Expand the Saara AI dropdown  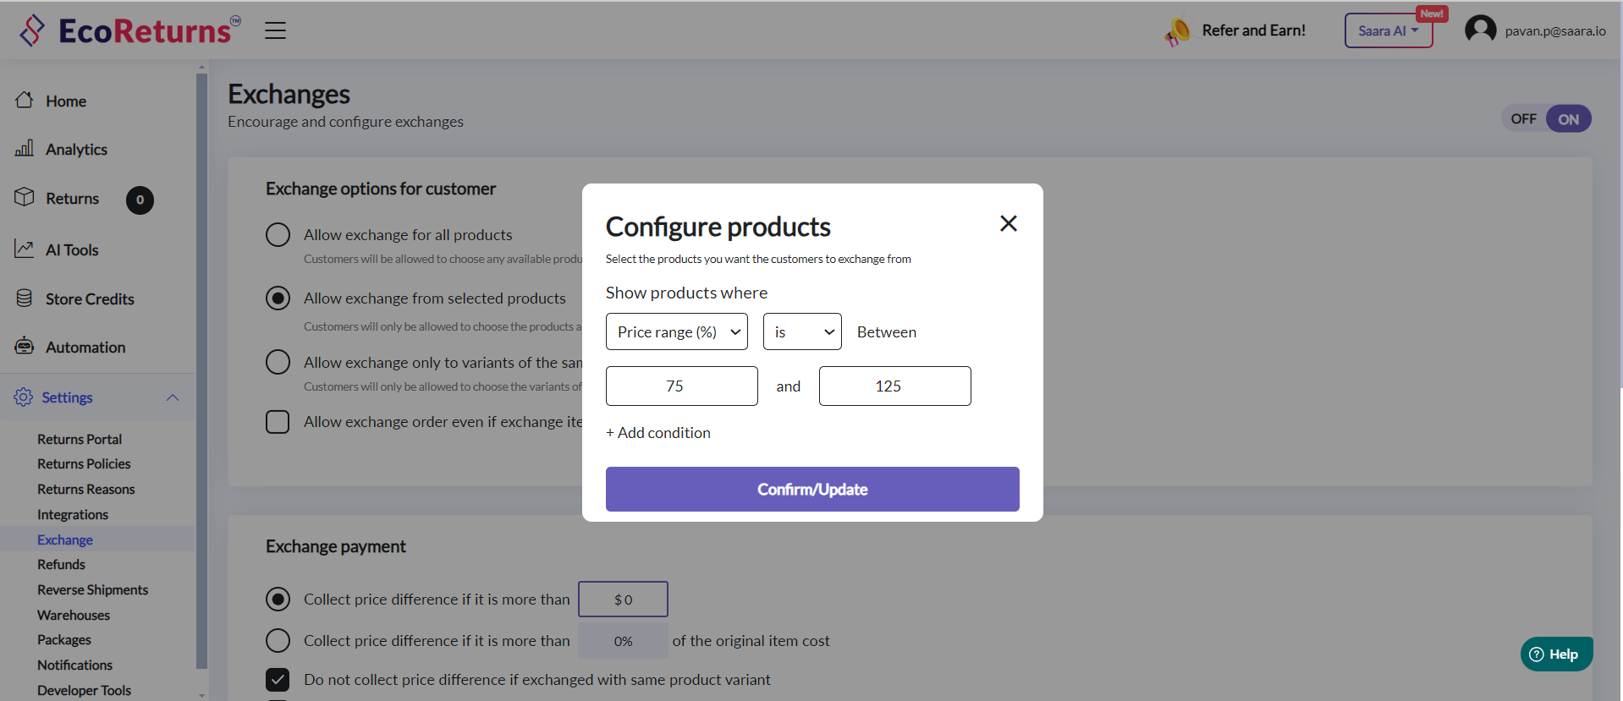click(x=1388, y=31)
